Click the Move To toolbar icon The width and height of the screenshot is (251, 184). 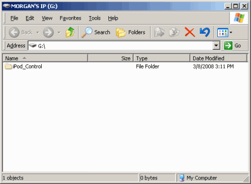coord(159,32)
